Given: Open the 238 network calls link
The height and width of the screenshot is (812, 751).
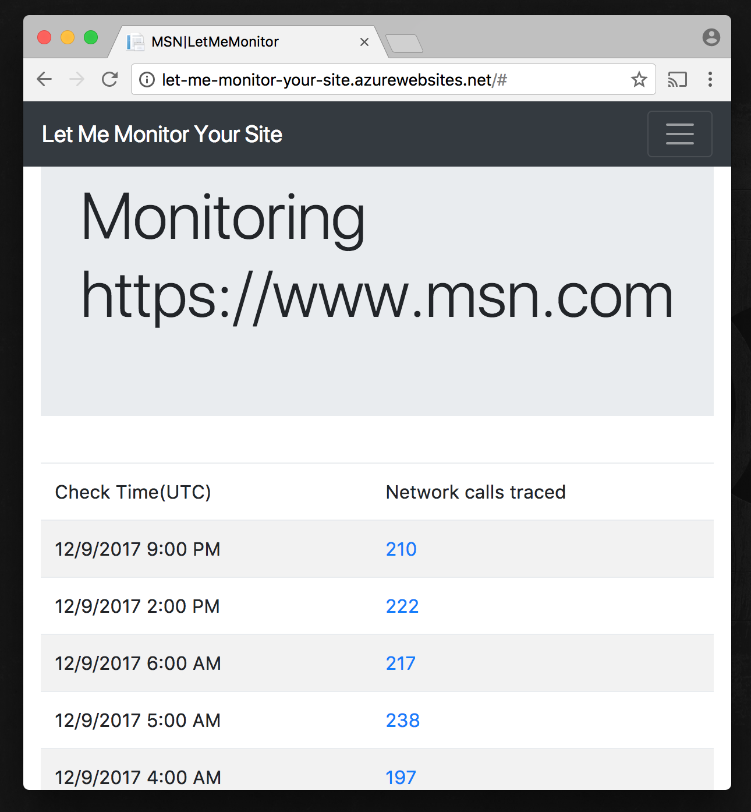Looking at the screenshot, I should click(x=403, y=720).
